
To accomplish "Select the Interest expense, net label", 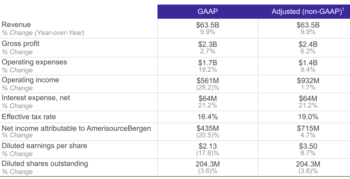I will tap(36, 98).
